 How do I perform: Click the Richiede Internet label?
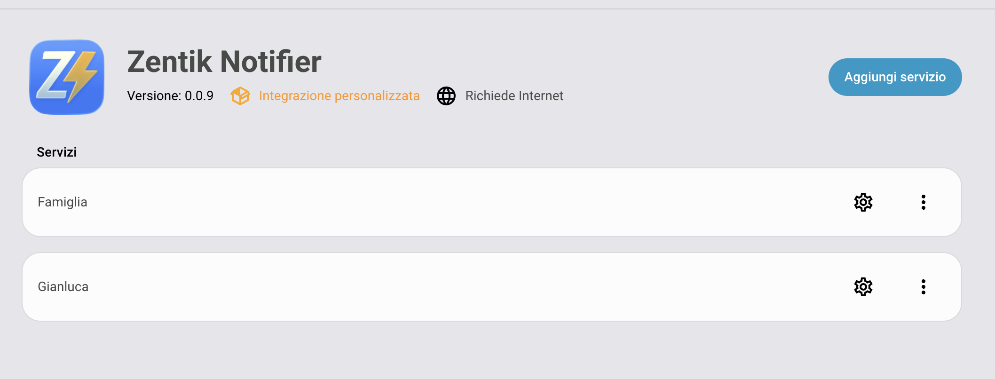point(514,96)
